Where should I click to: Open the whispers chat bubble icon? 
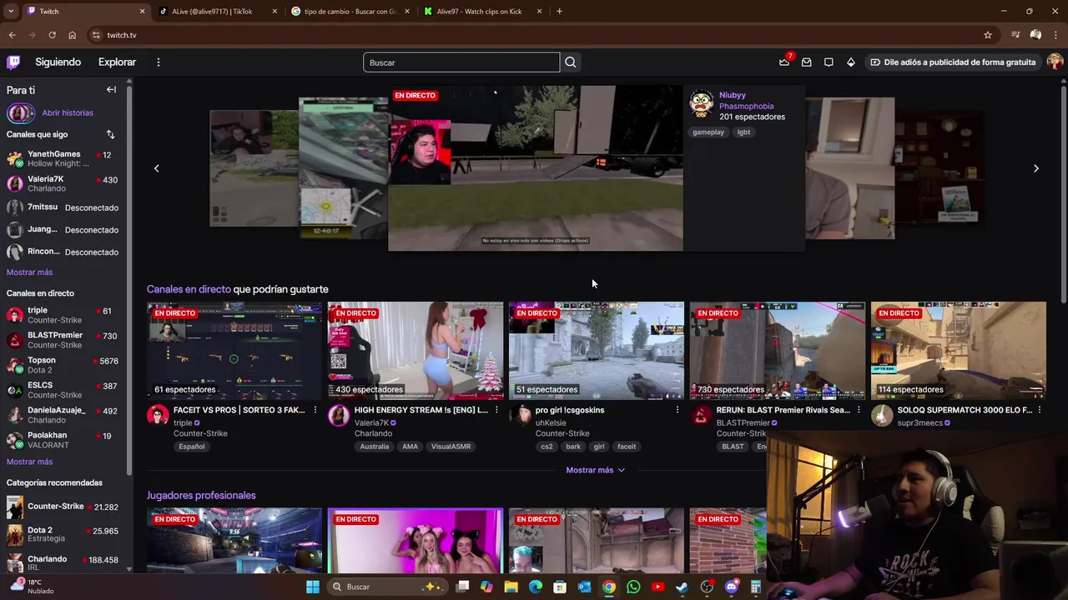[829, 62]
